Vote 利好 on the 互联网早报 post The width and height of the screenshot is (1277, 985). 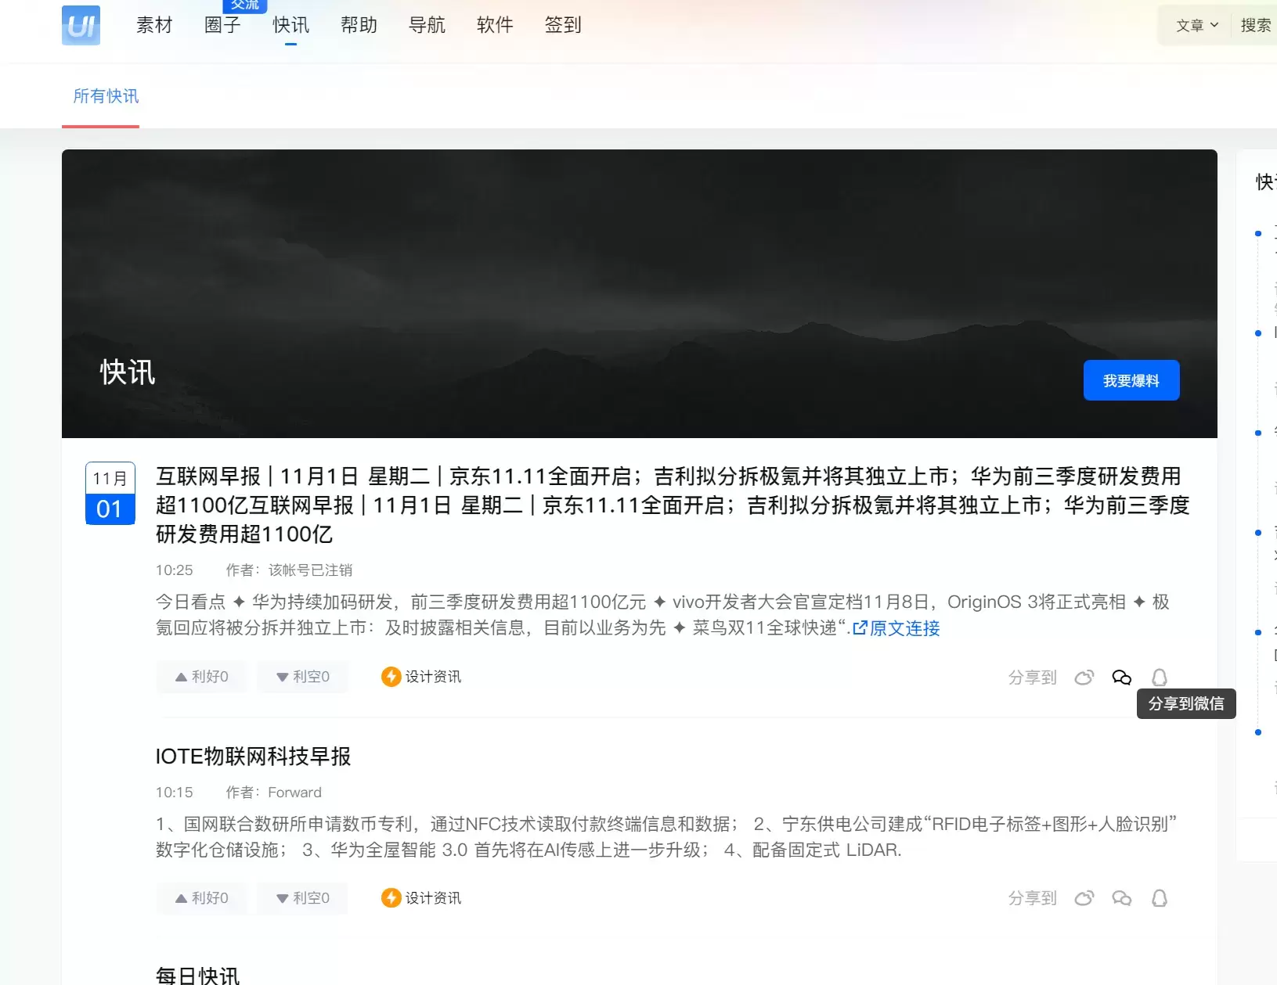(202, 677)
